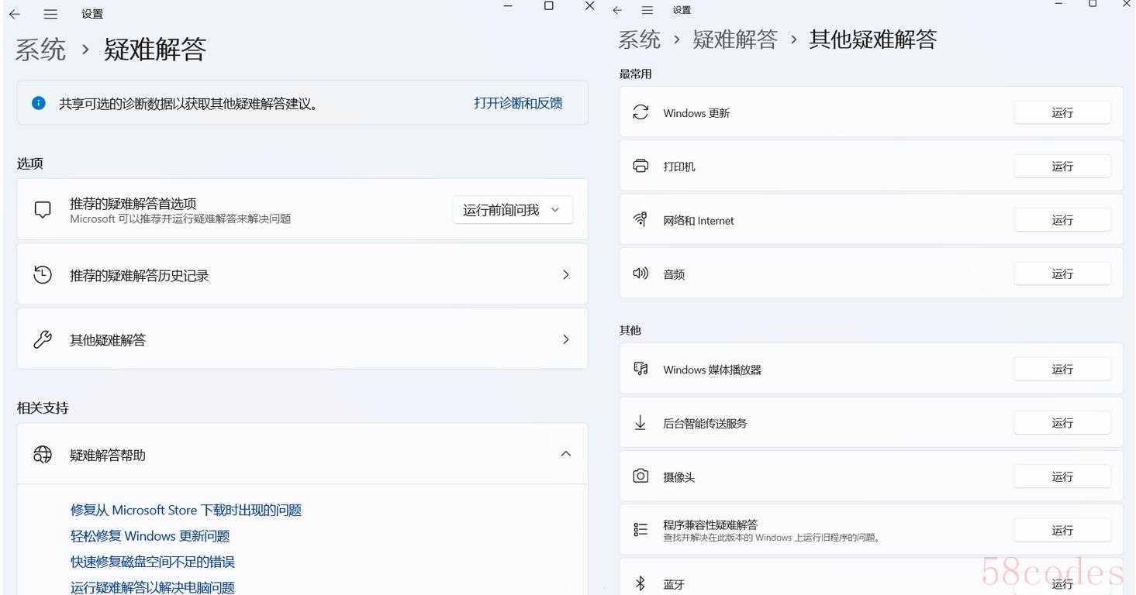Go to 系统 breadcrumb in left window
The width and height of the screenshot is (1136, 595).
tap(41, 50)
